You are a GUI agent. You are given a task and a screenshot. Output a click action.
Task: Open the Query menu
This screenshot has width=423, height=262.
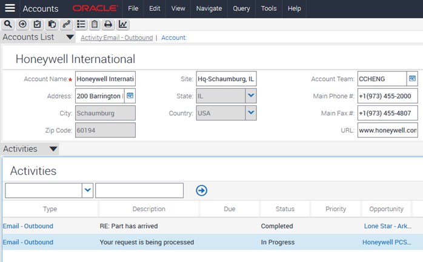tap(241, 8)
